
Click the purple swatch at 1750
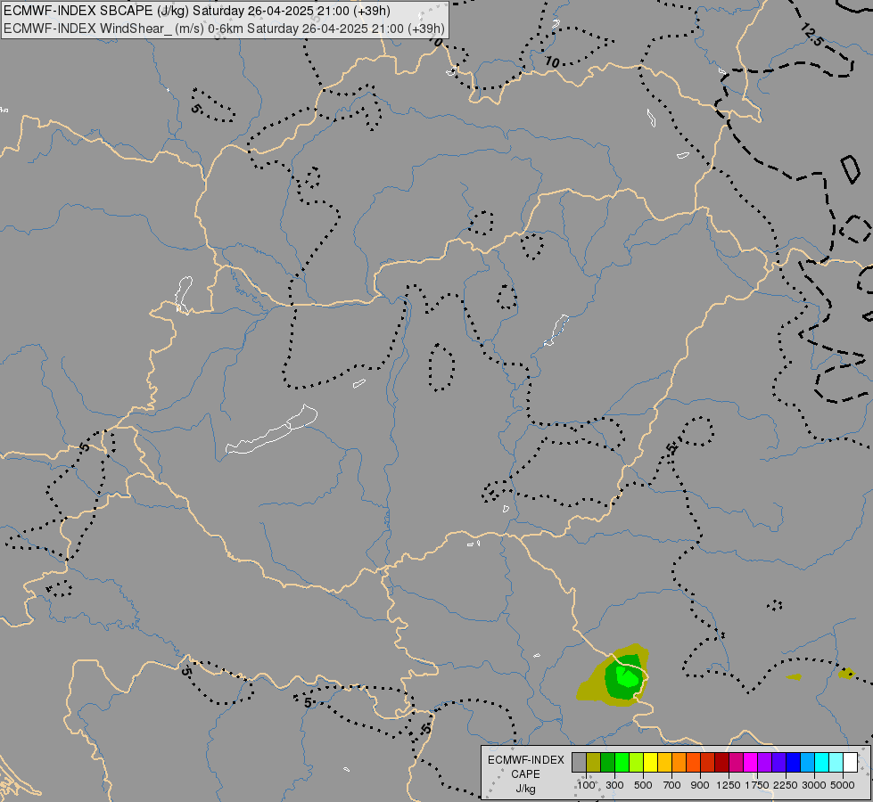(764, 763)
